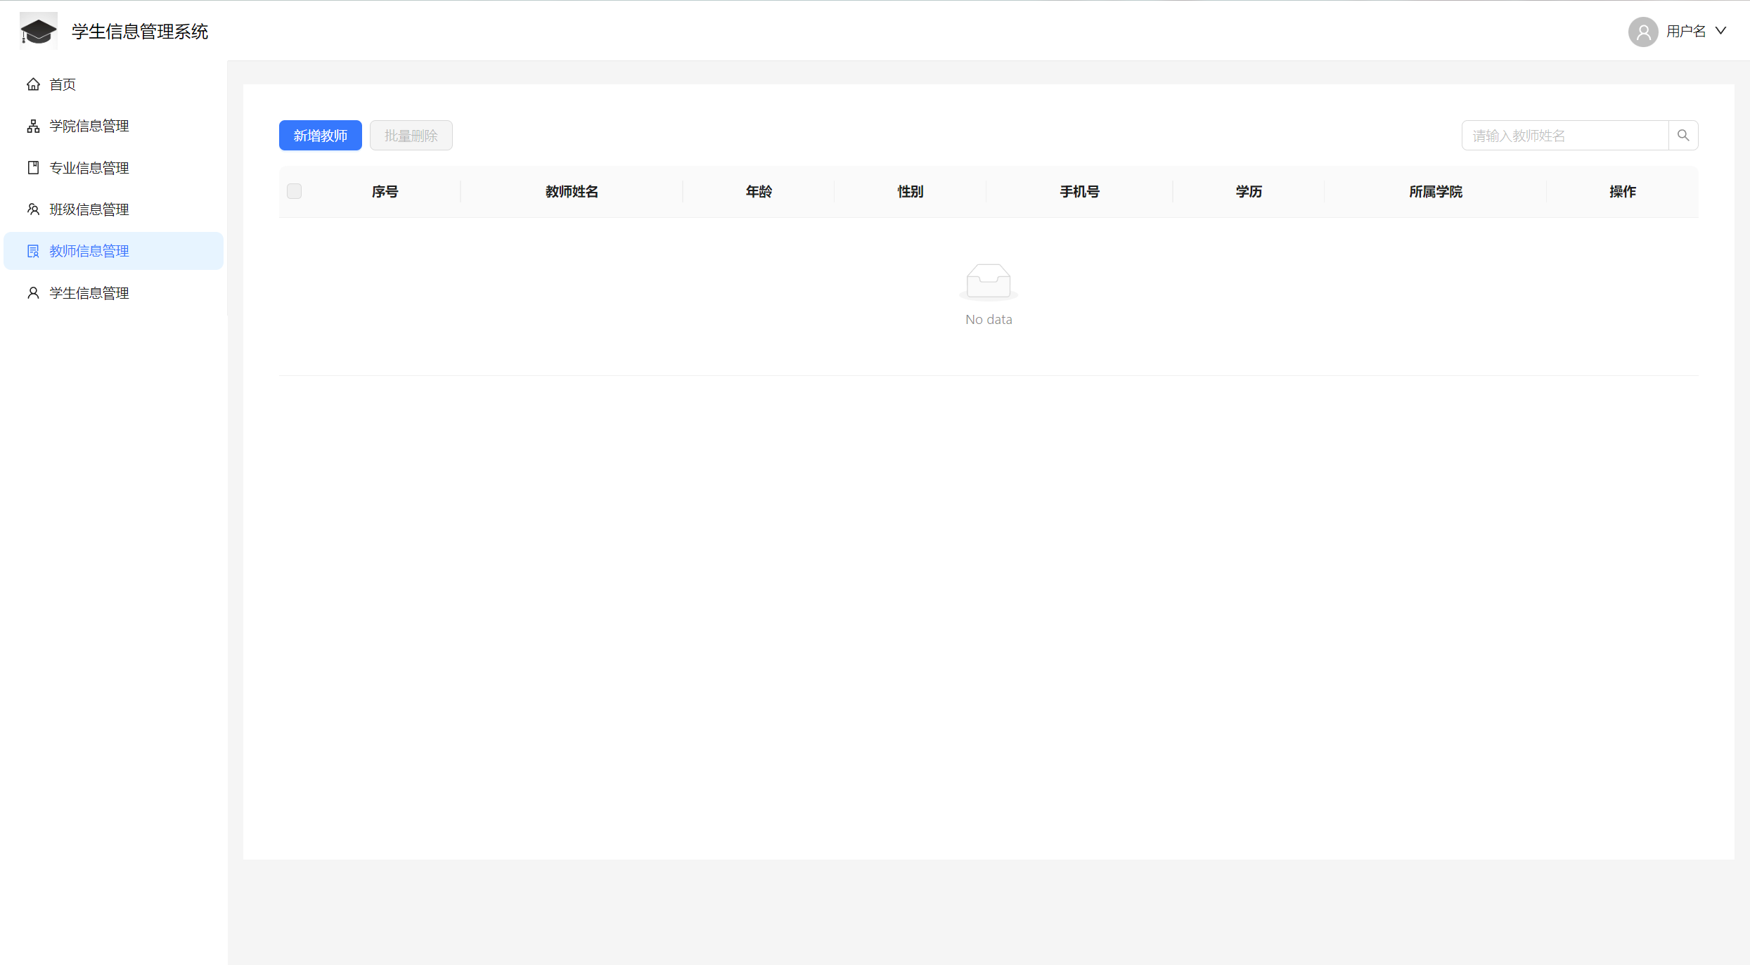Click the teacher info icon in sidebar
This screenshot has width=1750, height=965.
(33, 251)
